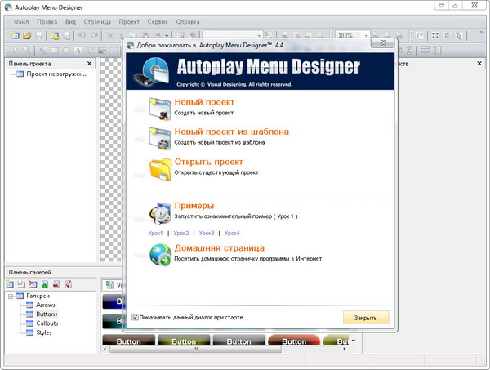Click the gallery scrollbar left arrow
The image size is (490, 370).
tap(105, 349)
